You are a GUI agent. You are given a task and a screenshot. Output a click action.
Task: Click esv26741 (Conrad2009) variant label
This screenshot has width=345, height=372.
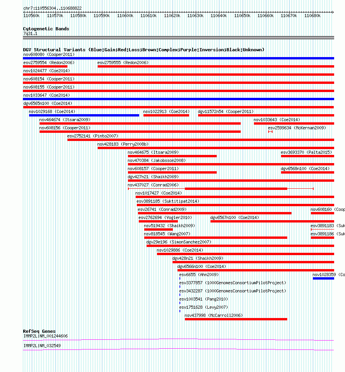pyautogui.click(x=162, y=209)
